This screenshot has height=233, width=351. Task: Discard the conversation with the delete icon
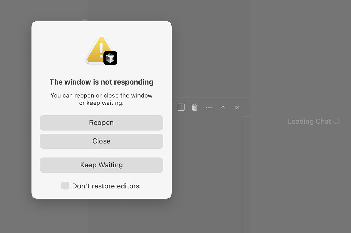point(195,107)
